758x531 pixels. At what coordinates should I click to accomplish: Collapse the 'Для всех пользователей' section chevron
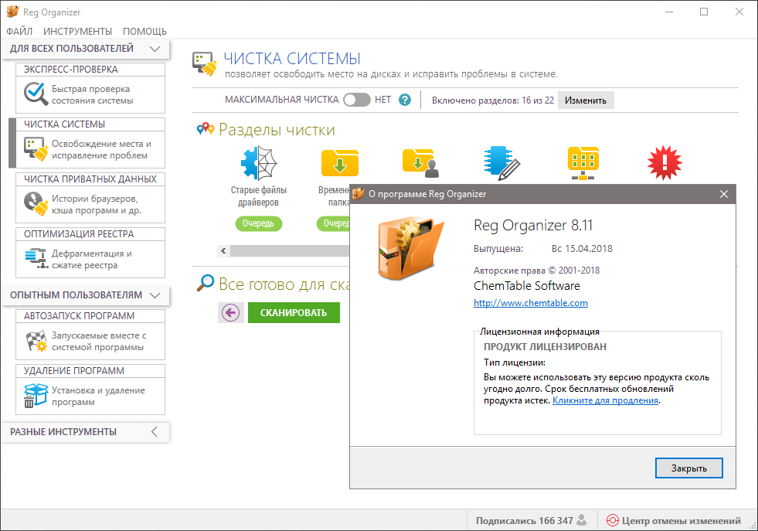[x=155, y=49]
